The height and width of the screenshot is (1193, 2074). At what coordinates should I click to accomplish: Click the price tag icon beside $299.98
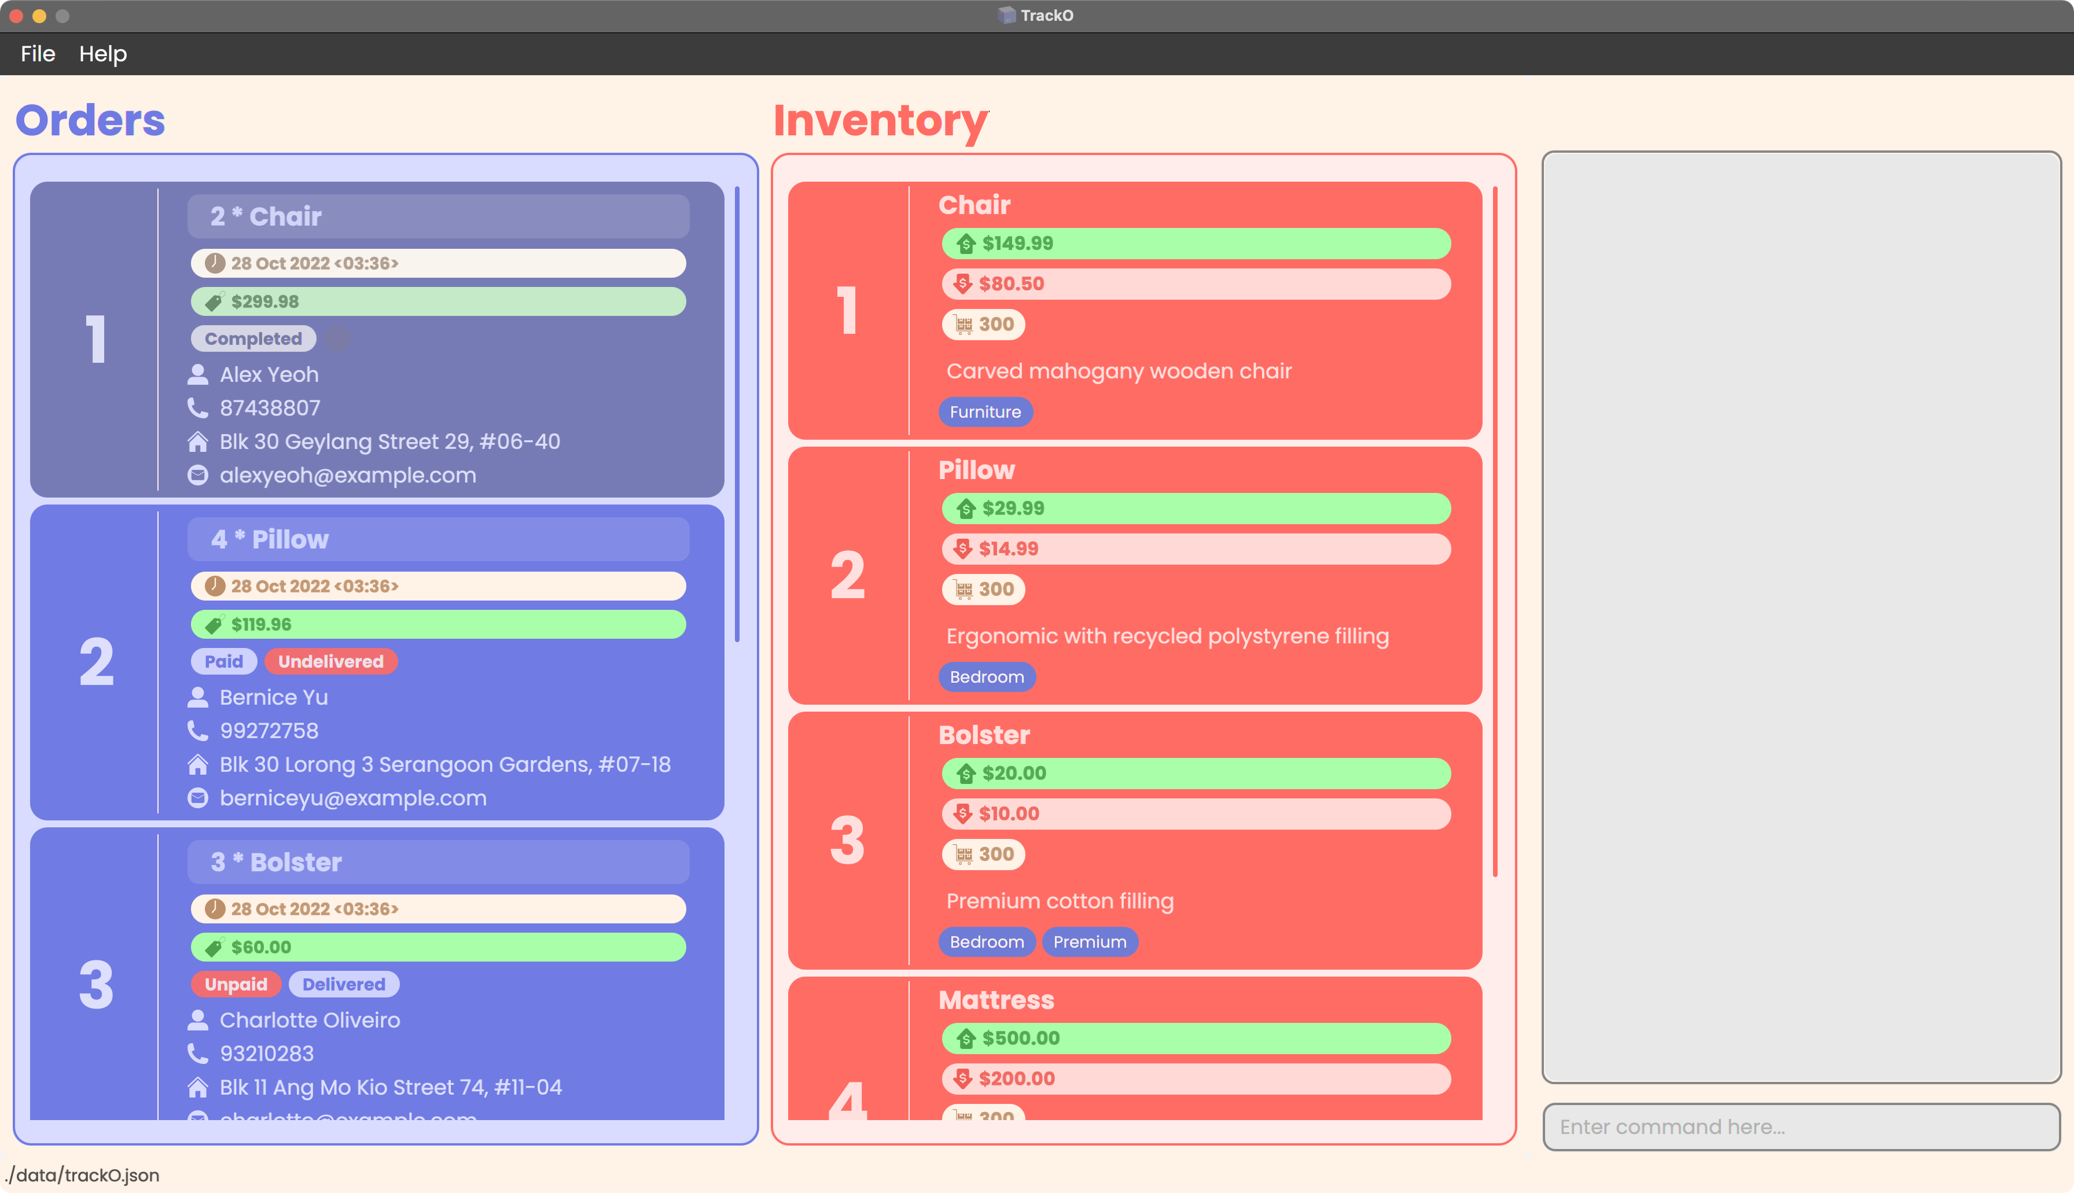pos(214,301)
